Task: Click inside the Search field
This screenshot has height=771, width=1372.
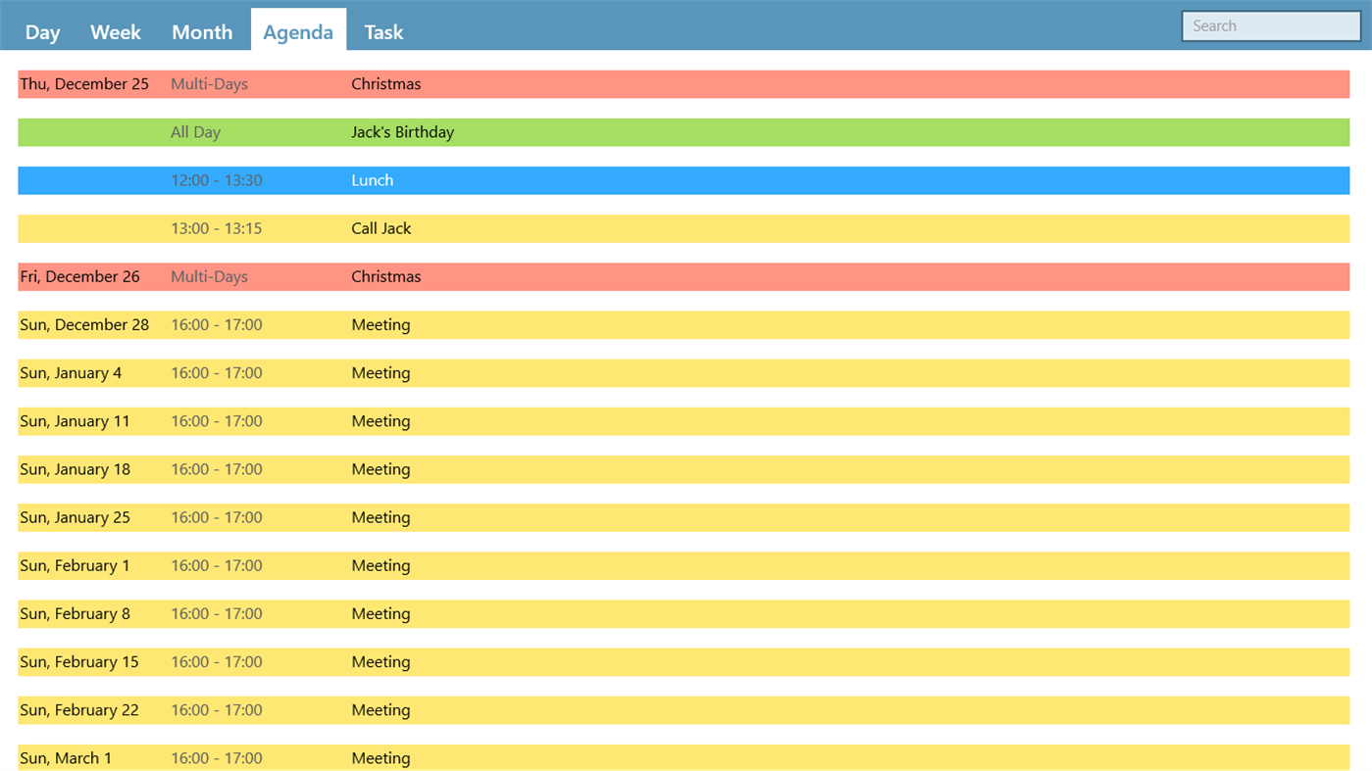Action: pyautogui.click(x=1269, y=24)
